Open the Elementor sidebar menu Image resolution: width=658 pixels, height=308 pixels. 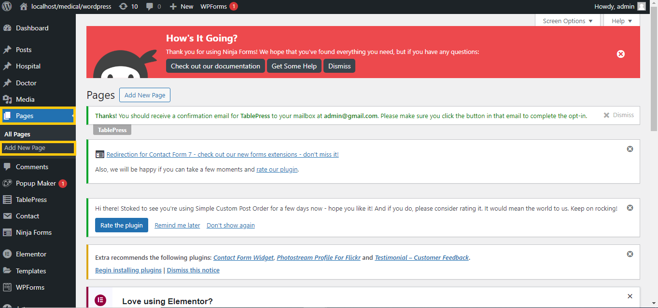click(31, 254)
